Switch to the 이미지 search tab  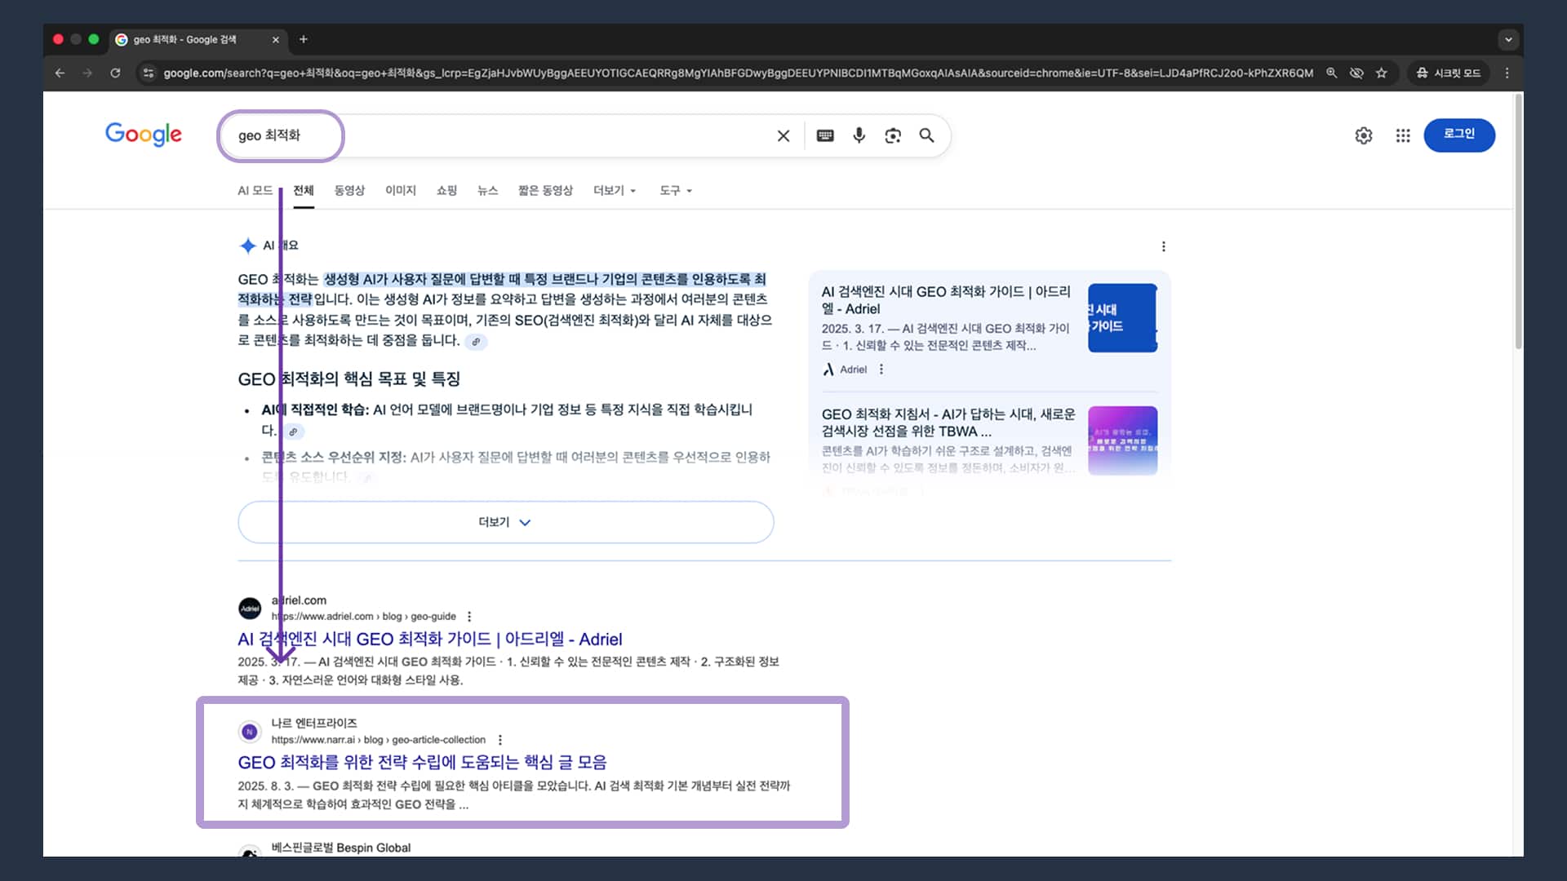(x=401, y=190)
